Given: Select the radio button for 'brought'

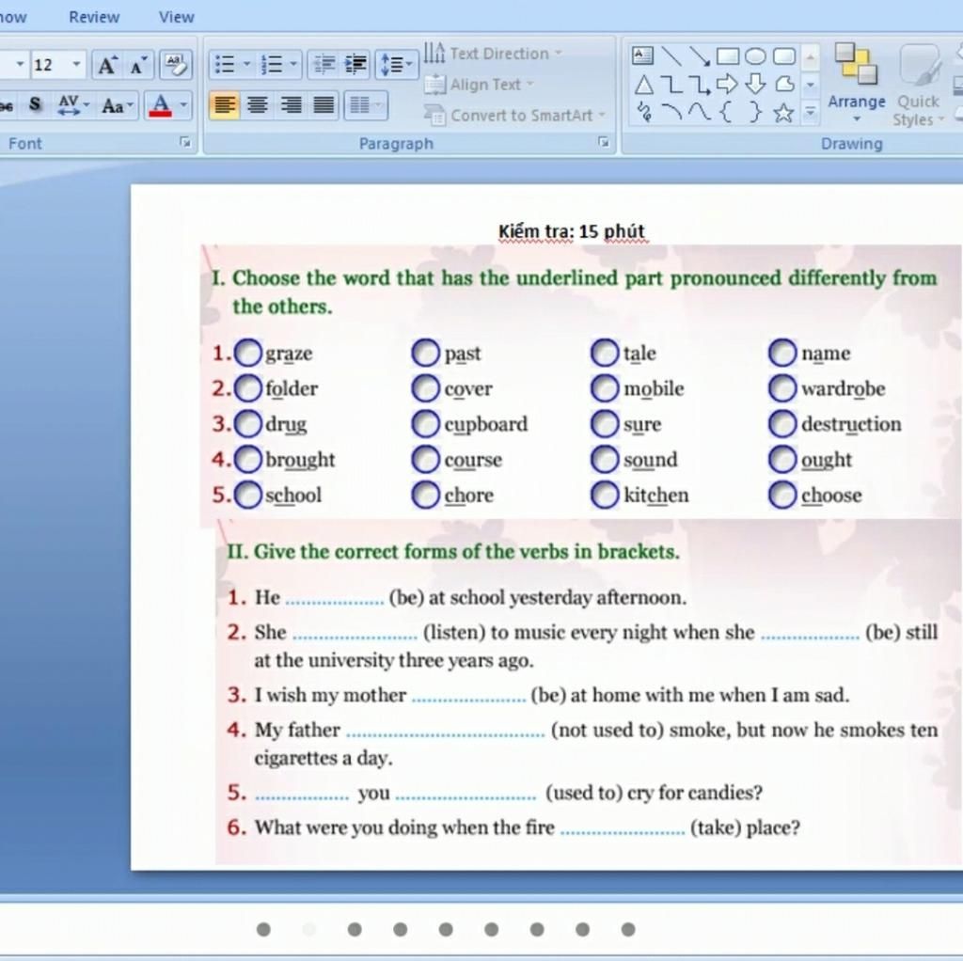Looking at the screenshot, I should click(x=248, y=459).
